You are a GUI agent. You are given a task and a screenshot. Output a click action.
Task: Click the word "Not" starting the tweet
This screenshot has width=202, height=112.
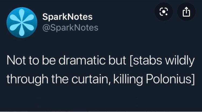click(x=15, y=62)
